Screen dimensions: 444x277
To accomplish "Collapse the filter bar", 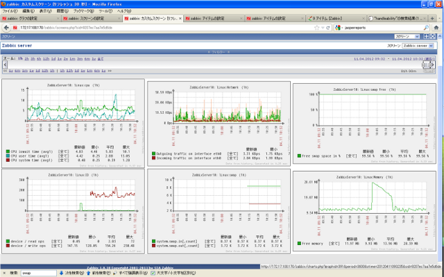I will point(218,52).
